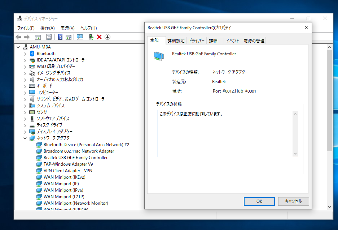338x230 pixels.
Task: Select Bluetooth Device (Personal Area Network) #2
Action: click(x=86, y=145)
